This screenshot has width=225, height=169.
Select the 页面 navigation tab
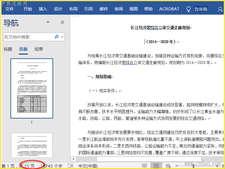pos(23,49)
